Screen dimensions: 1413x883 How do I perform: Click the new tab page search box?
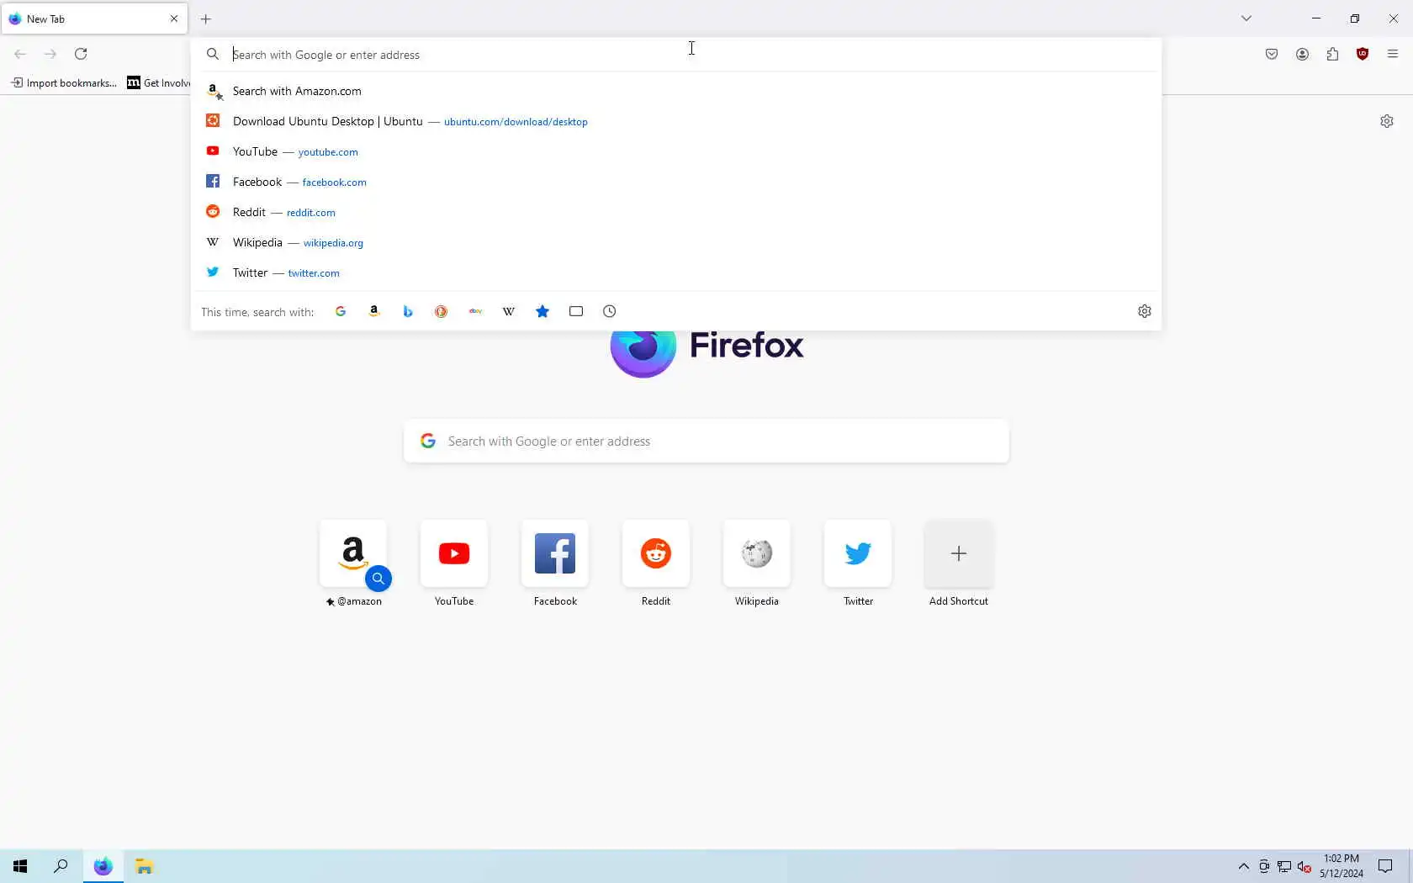pos(706,441)
